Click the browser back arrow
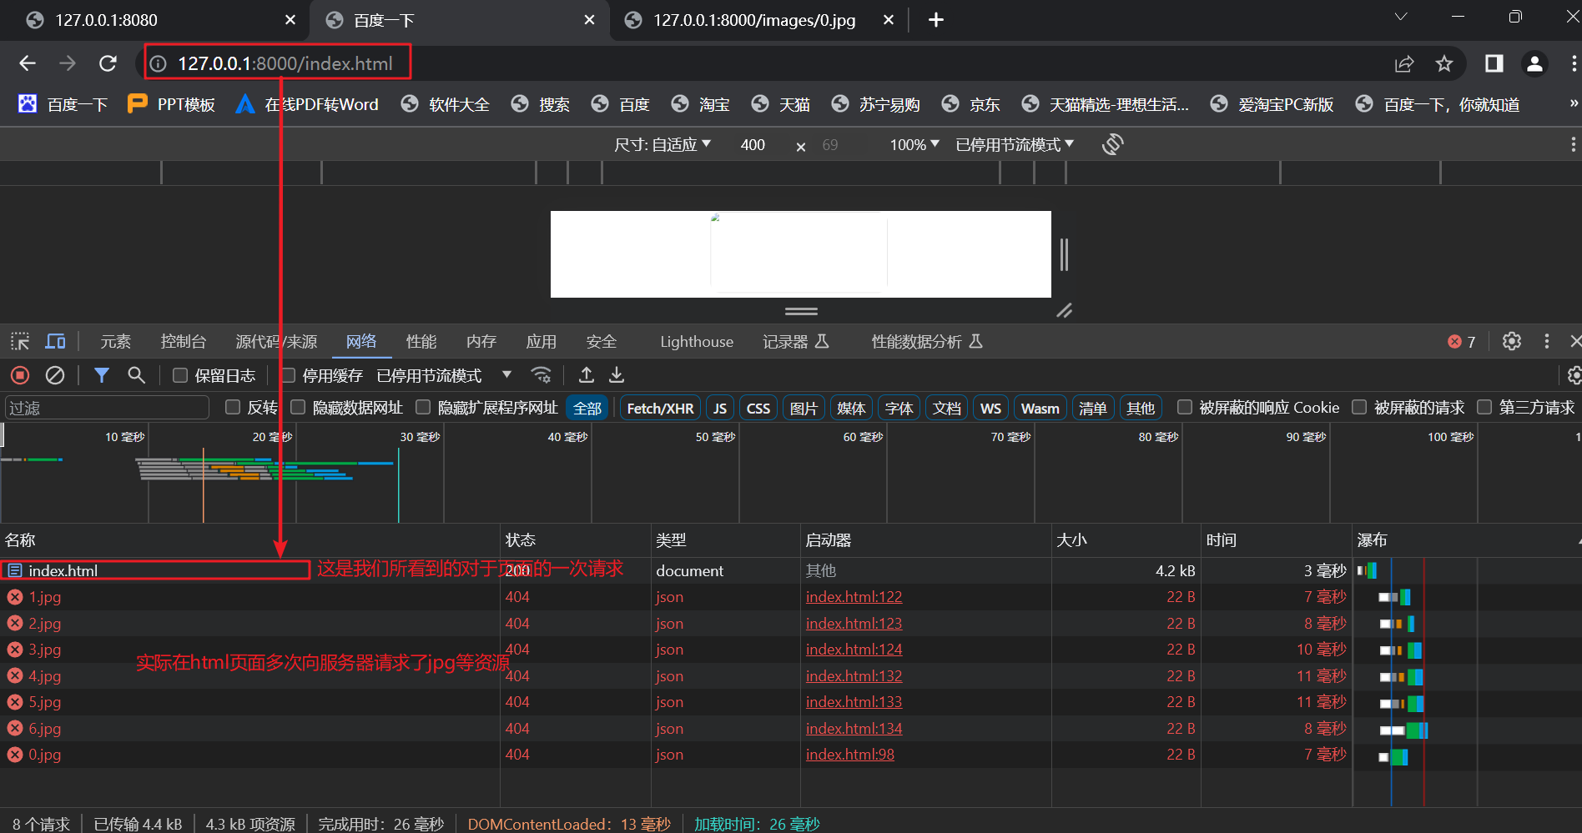1582x833 pixels. click(28, 63)
